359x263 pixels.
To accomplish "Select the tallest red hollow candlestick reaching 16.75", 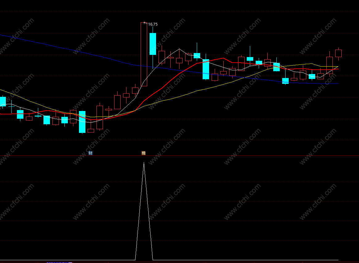I will click(144, 54).
